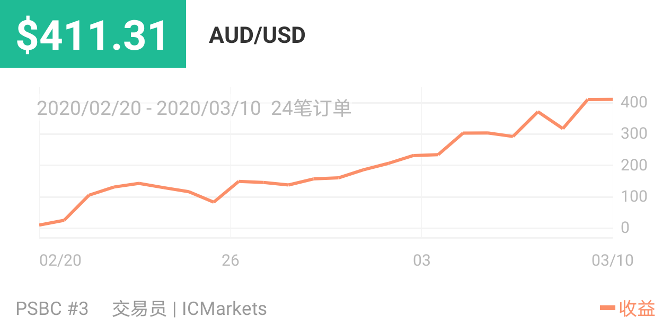Viewport: 671px width, 335px height.
Task: Open the PSBC #3 account name
Action: click(52, 309)
